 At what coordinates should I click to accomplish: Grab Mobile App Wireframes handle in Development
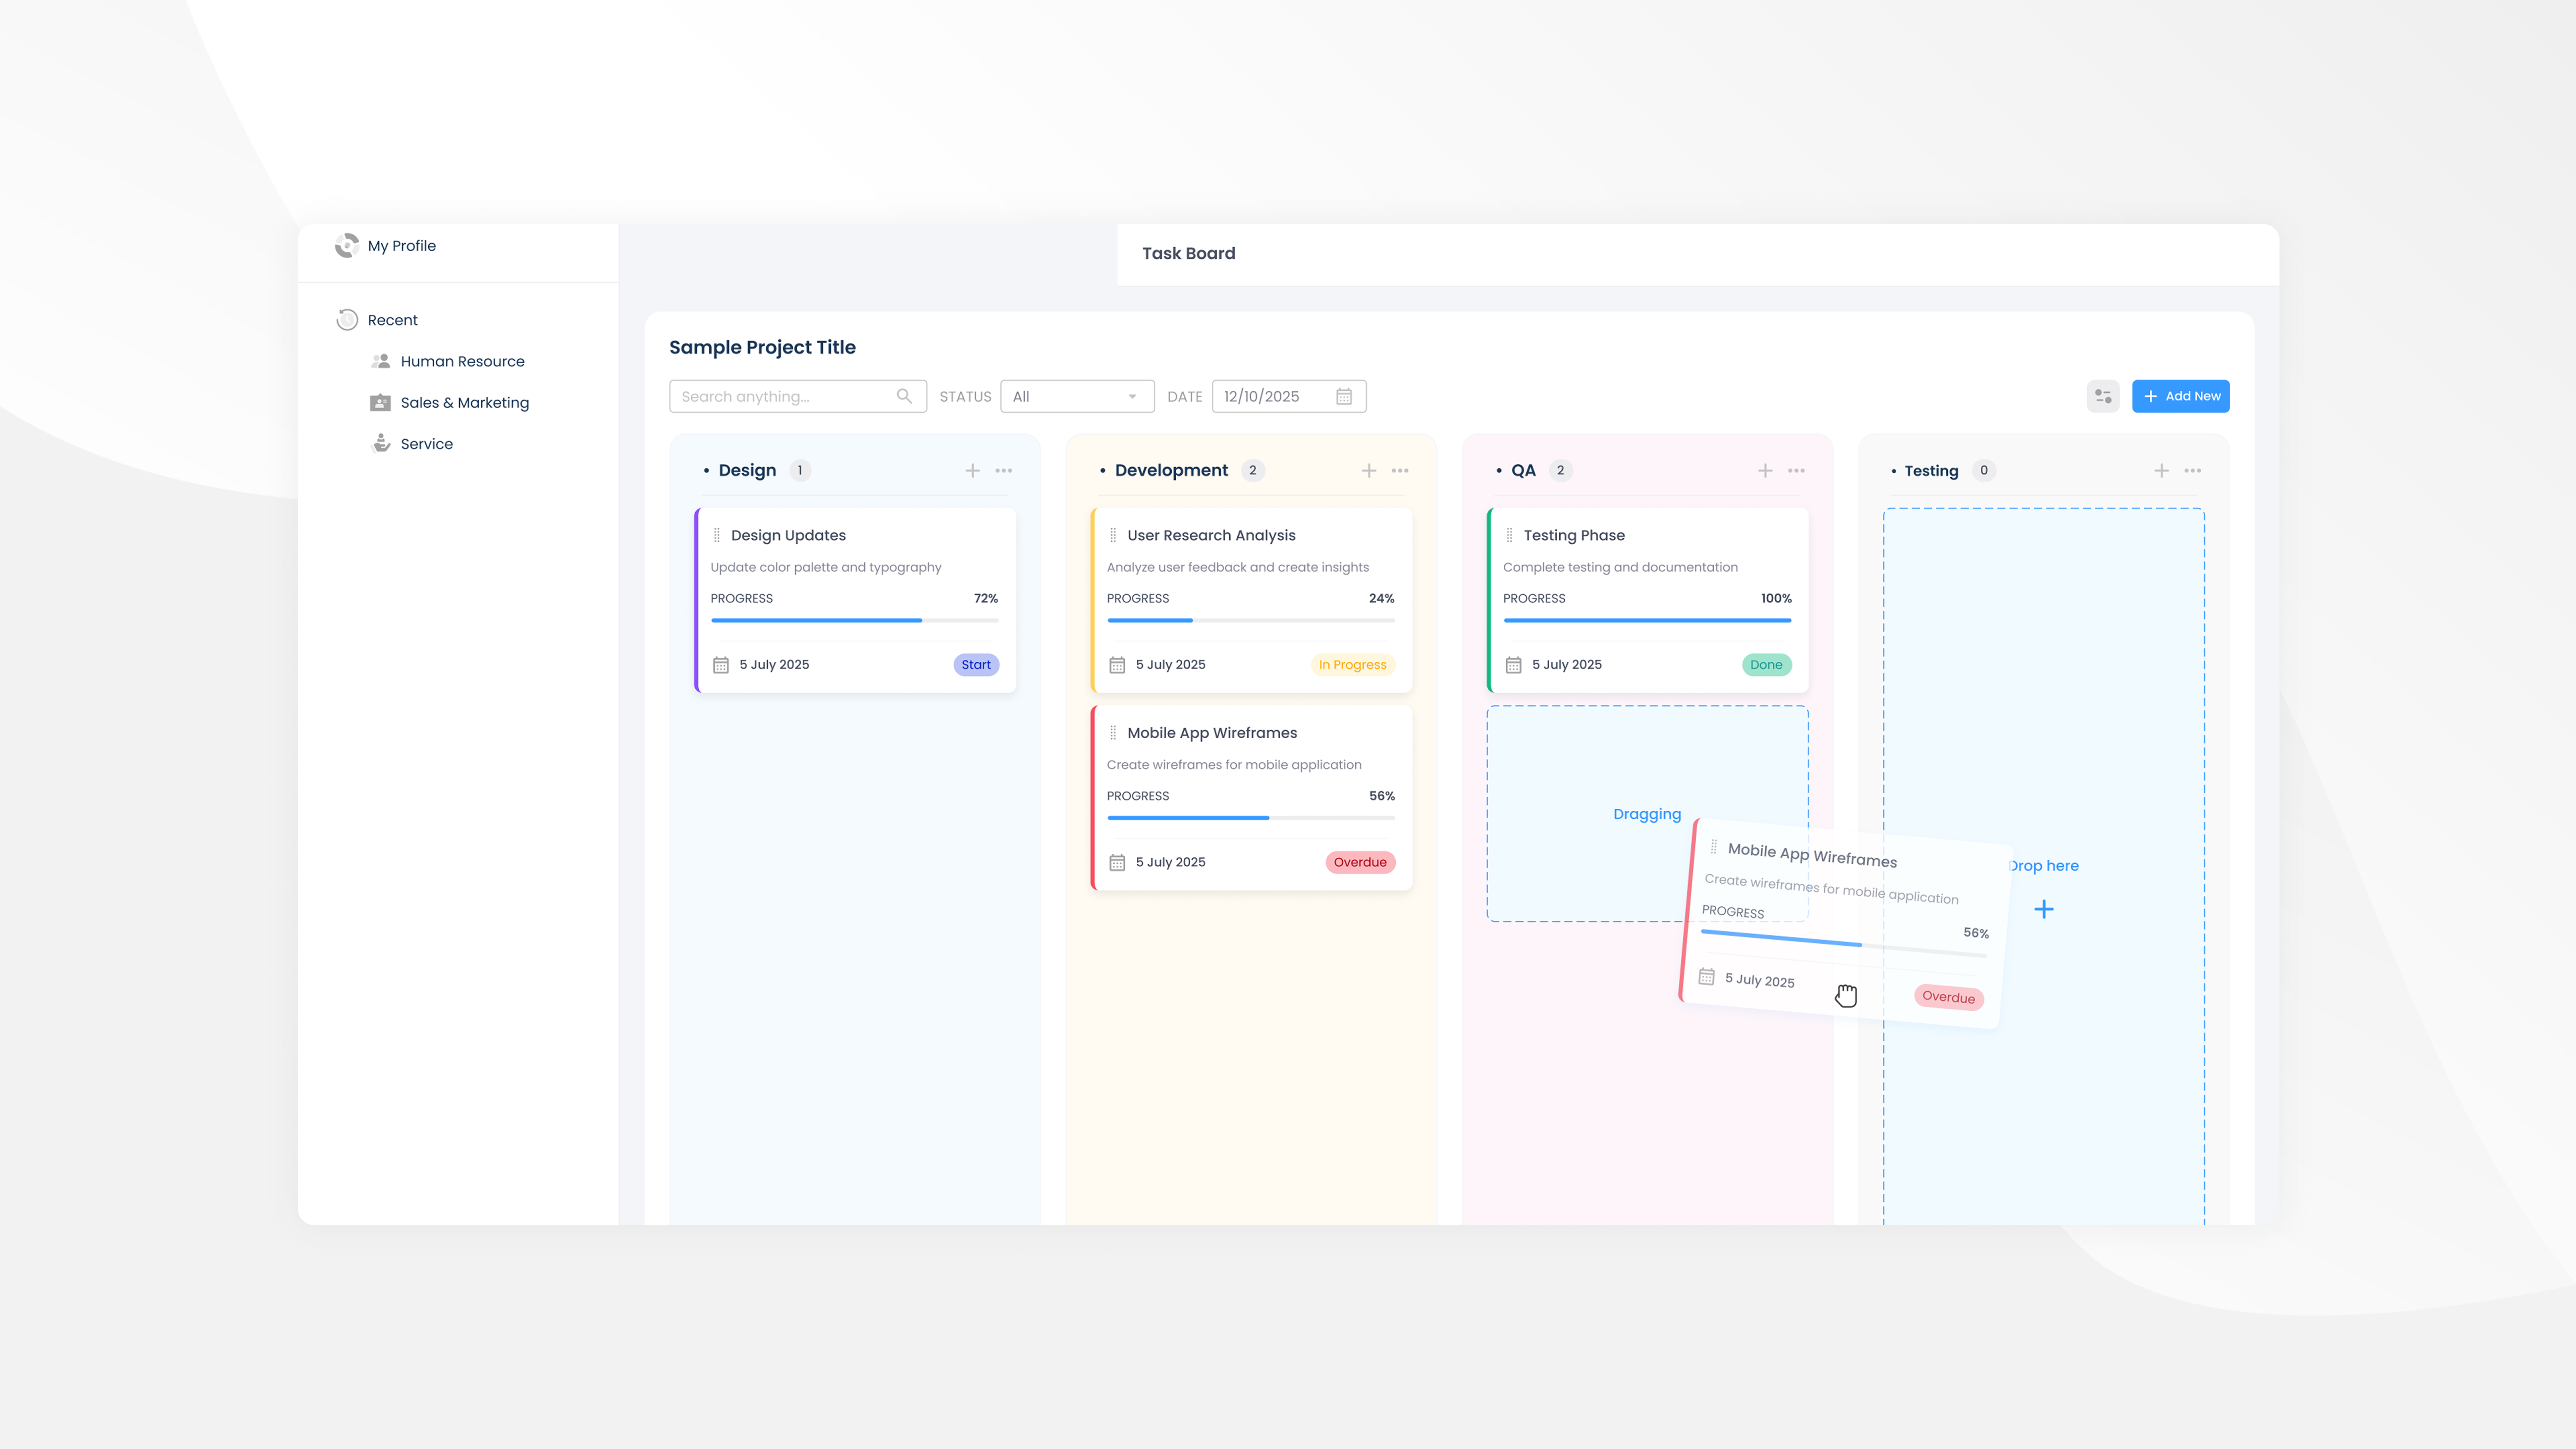[x=1113, y=733]
